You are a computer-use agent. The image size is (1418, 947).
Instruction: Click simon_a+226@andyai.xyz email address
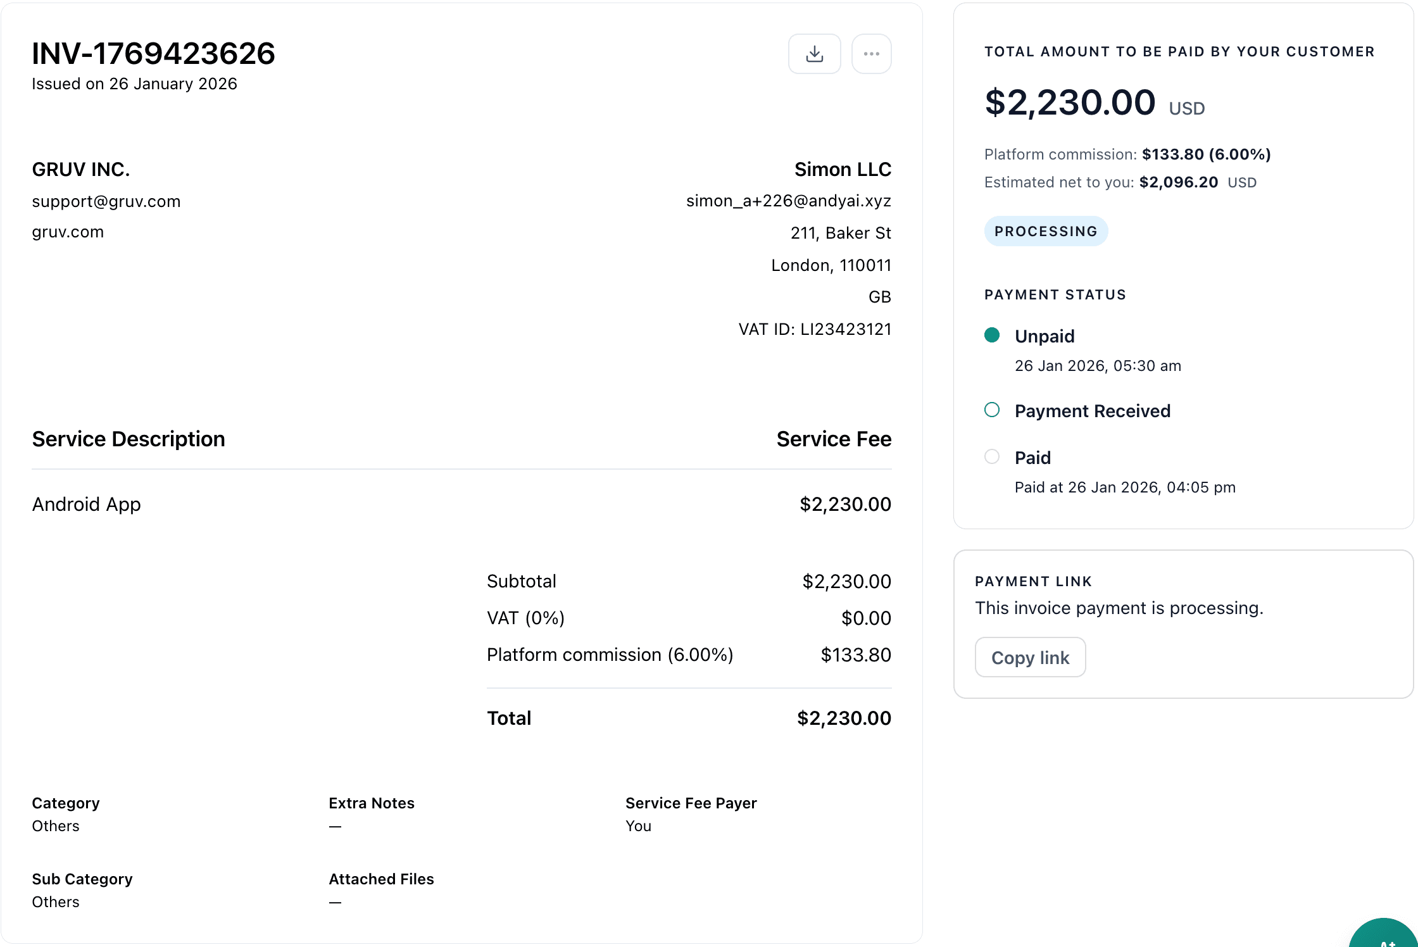pyautogui.click(x=789, y=201)
